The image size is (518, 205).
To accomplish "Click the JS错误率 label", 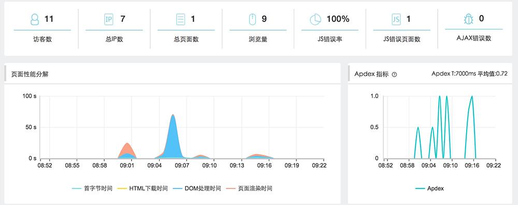I will click(x=329, y=40).
